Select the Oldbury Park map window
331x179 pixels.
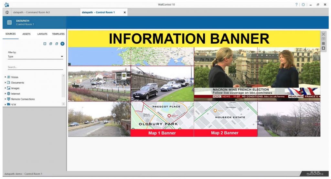coord(162,115)
